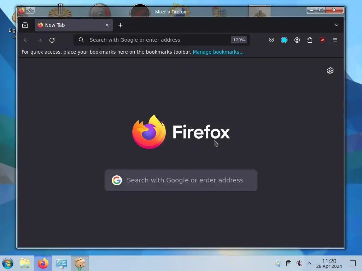The height and width of the screenshot is (271, 362).
Task: Select the New Tab tab
Action: pyautogui.click(x=74, y=25)
